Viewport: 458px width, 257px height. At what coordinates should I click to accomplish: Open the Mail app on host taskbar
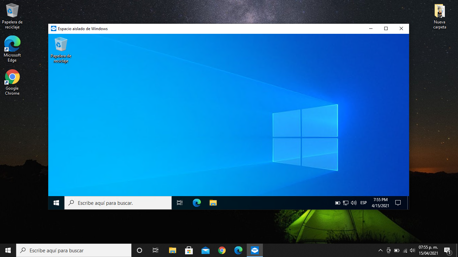(x=206, y=250)
